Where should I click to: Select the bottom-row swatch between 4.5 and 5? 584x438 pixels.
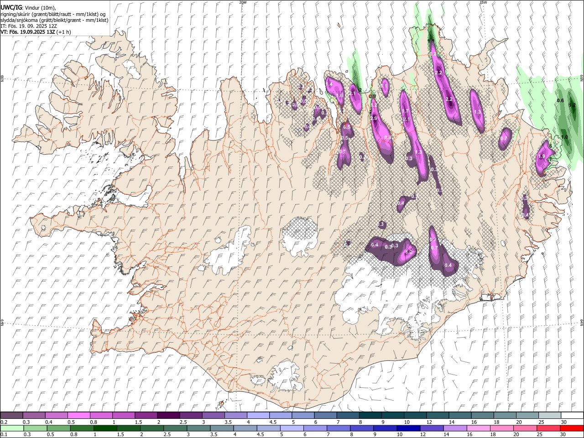(x=268, y=428)
